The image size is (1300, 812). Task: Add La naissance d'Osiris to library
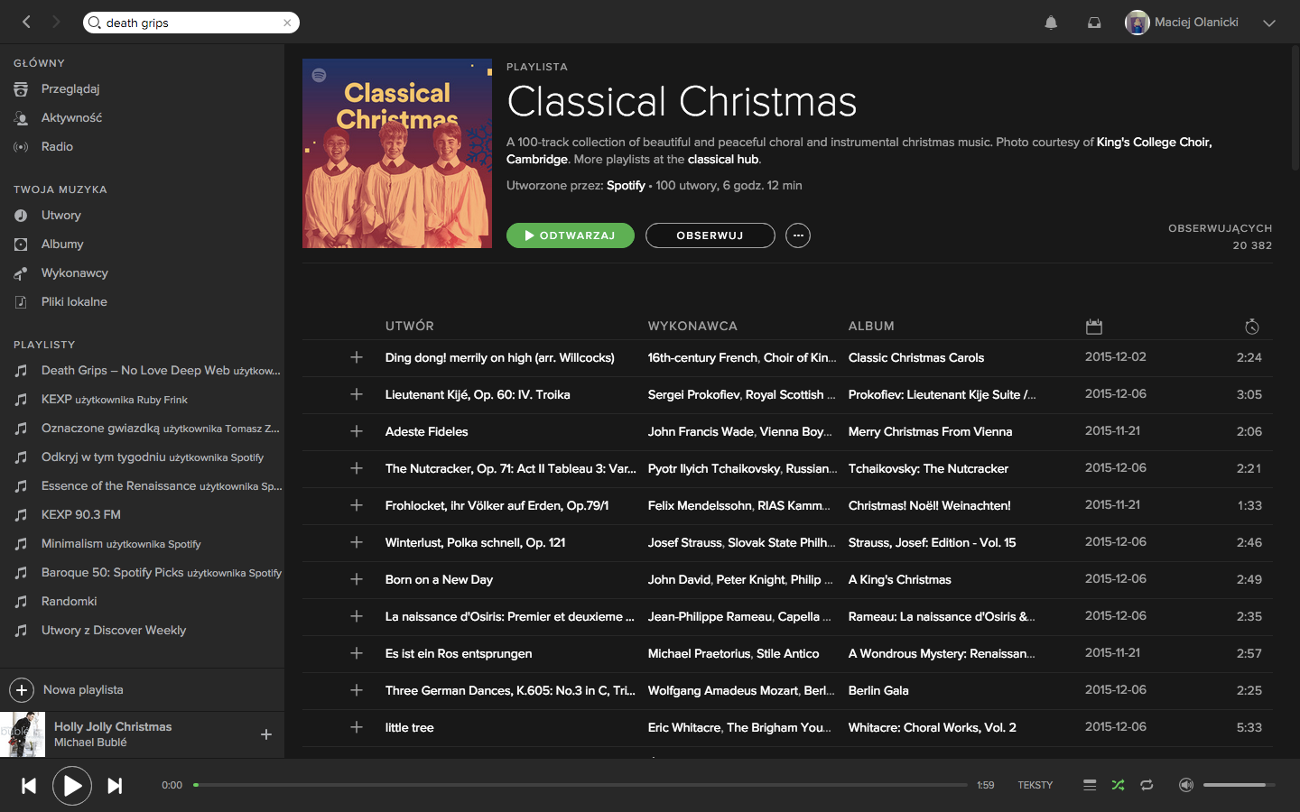(x=357, y=616)
